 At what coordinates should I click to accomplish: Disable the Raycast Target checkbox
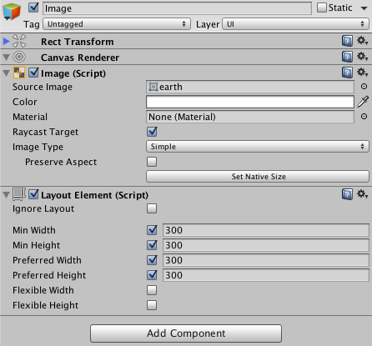tap(152, 132)
